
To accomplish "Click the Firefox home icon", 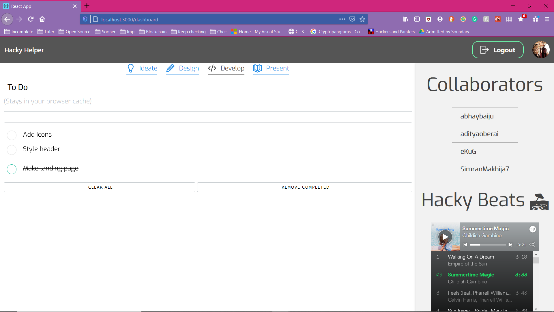I will click(42, 19).
